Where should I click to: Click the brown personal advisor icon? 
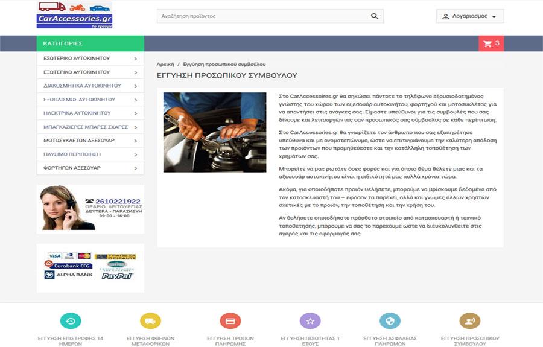(470, 320)
